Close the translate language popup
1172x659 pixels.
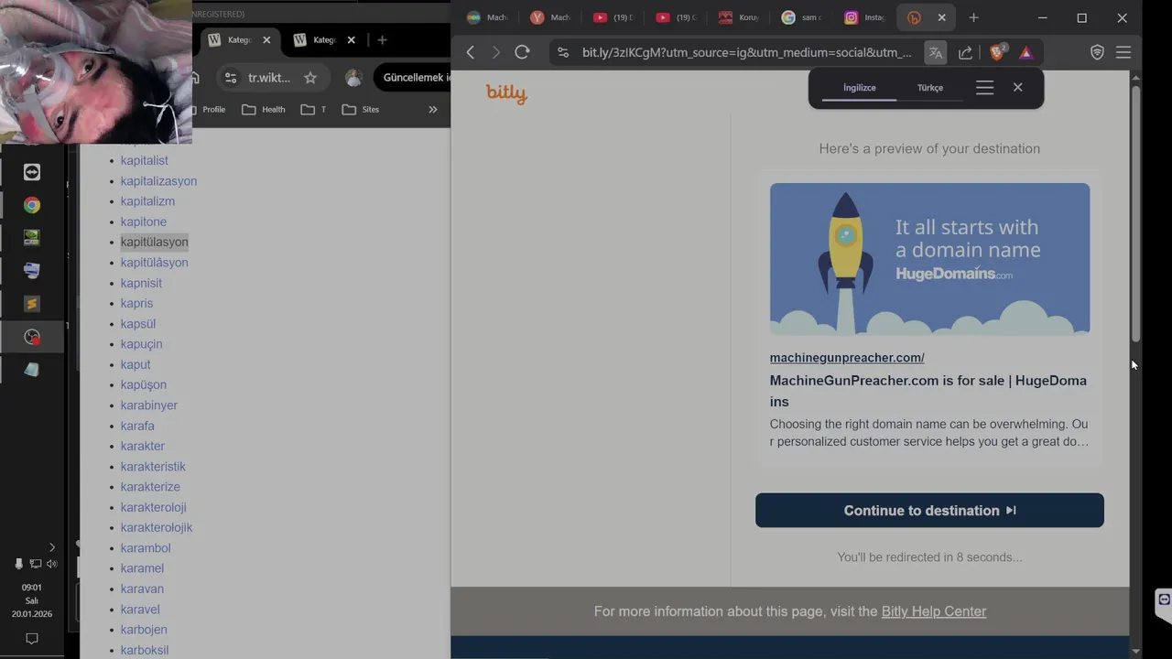[1017, 88]
